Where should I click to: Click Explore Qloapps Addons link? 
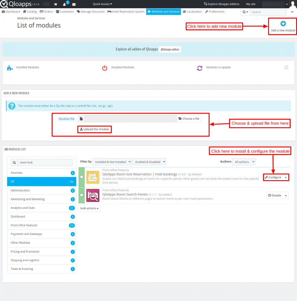221,4
